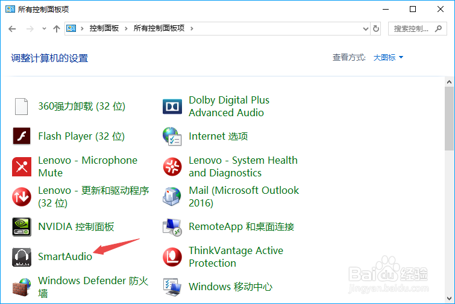Click the back navigation arrow

pyautogui.click(x=12, y=29)
